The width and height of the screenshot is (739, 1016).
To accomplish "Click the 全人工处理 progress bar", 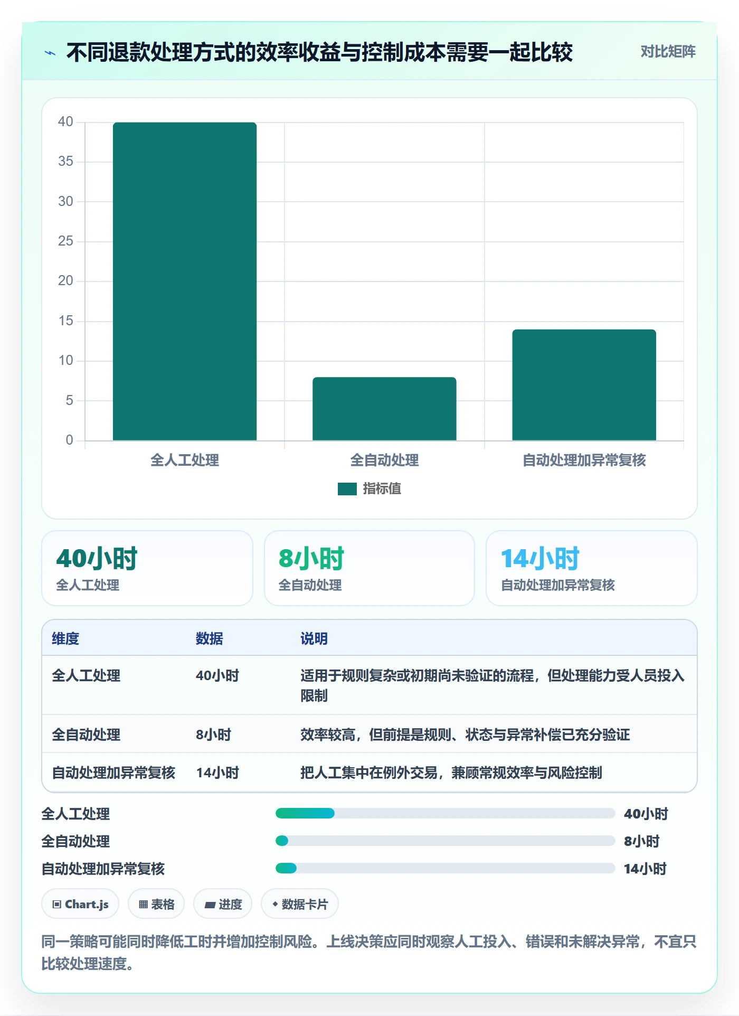I will 446,813.
